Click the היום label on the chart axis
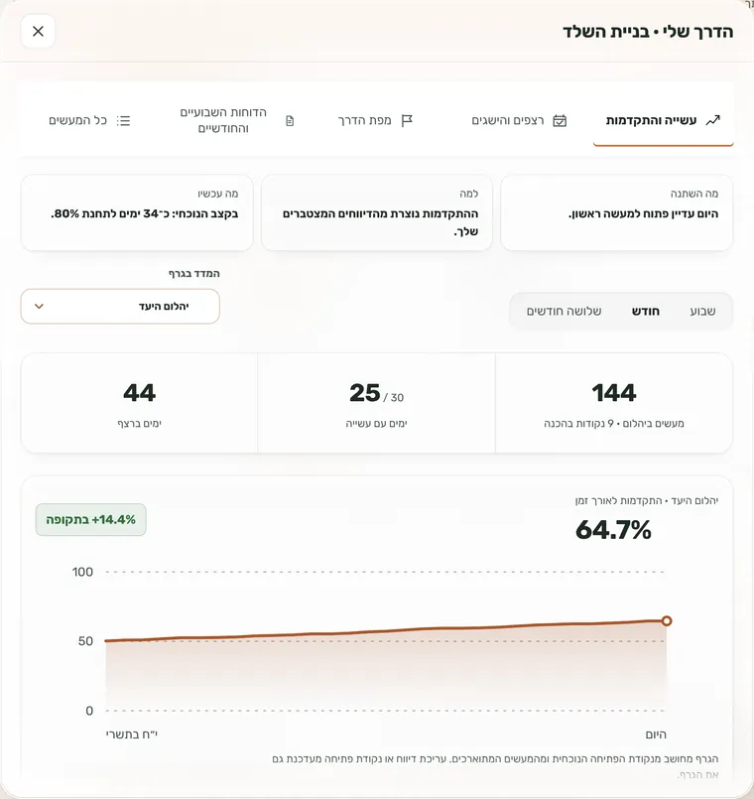Image resolution: width=754 pixels, height=799 pixels. [x=656, y=734]
